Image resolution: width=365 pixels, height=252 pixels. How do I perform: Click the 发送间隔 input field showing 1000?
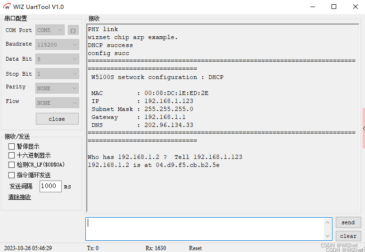coord(50,186)
